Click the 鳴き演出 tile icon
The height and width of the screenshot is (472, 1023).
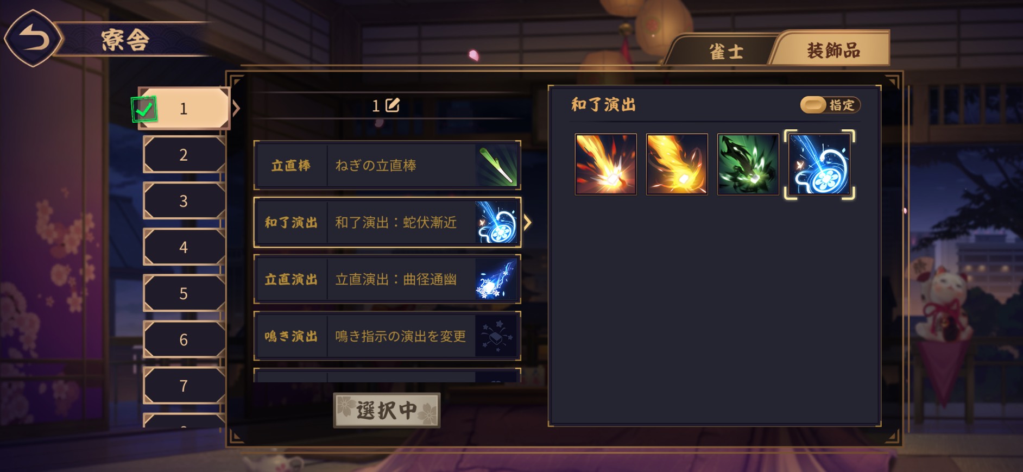[x=497, y=337]
